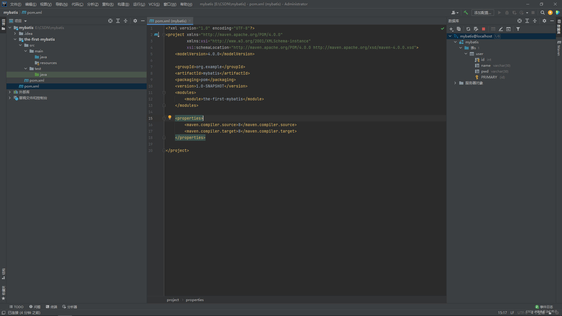Collapse the the-first-mybatis module node

[15, 39]
